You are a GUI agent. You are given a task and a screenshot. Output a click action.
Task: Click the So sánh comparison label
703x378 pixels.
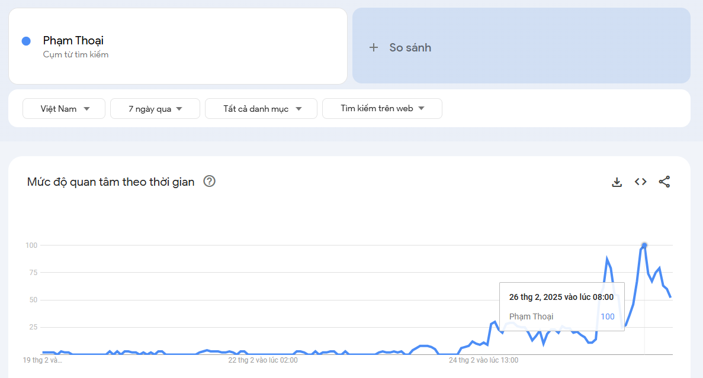point(410,48)
